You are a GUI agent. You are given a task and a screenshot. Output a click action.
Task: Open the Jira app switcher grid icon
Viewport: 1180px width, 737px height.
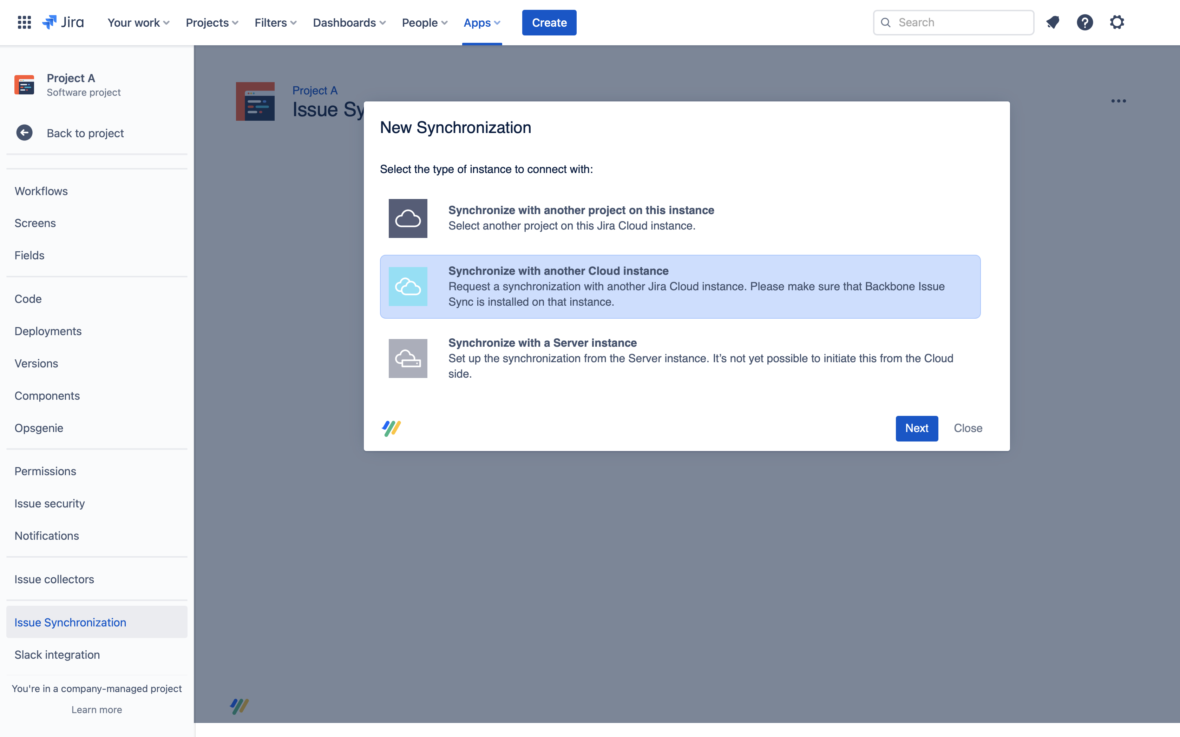(x=24, y=22)
